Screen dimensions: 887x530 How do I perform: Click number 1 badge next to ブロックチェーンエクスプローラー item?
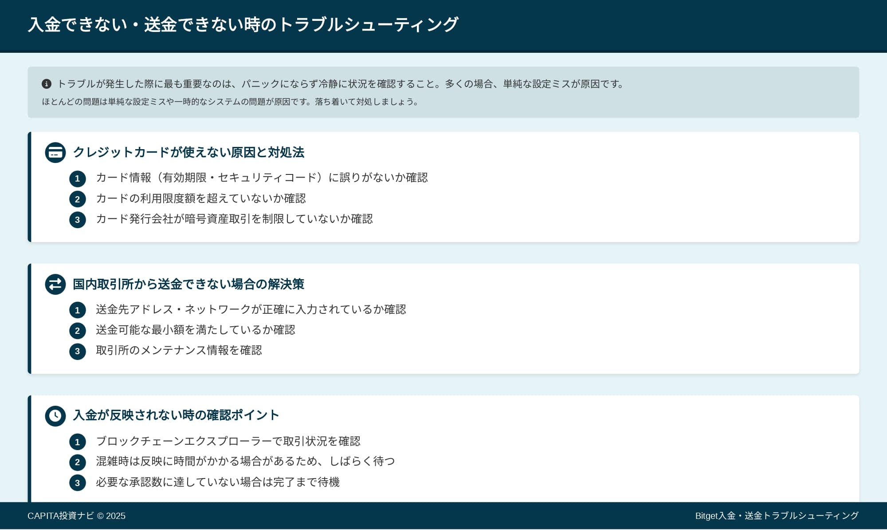coord(78,442)
